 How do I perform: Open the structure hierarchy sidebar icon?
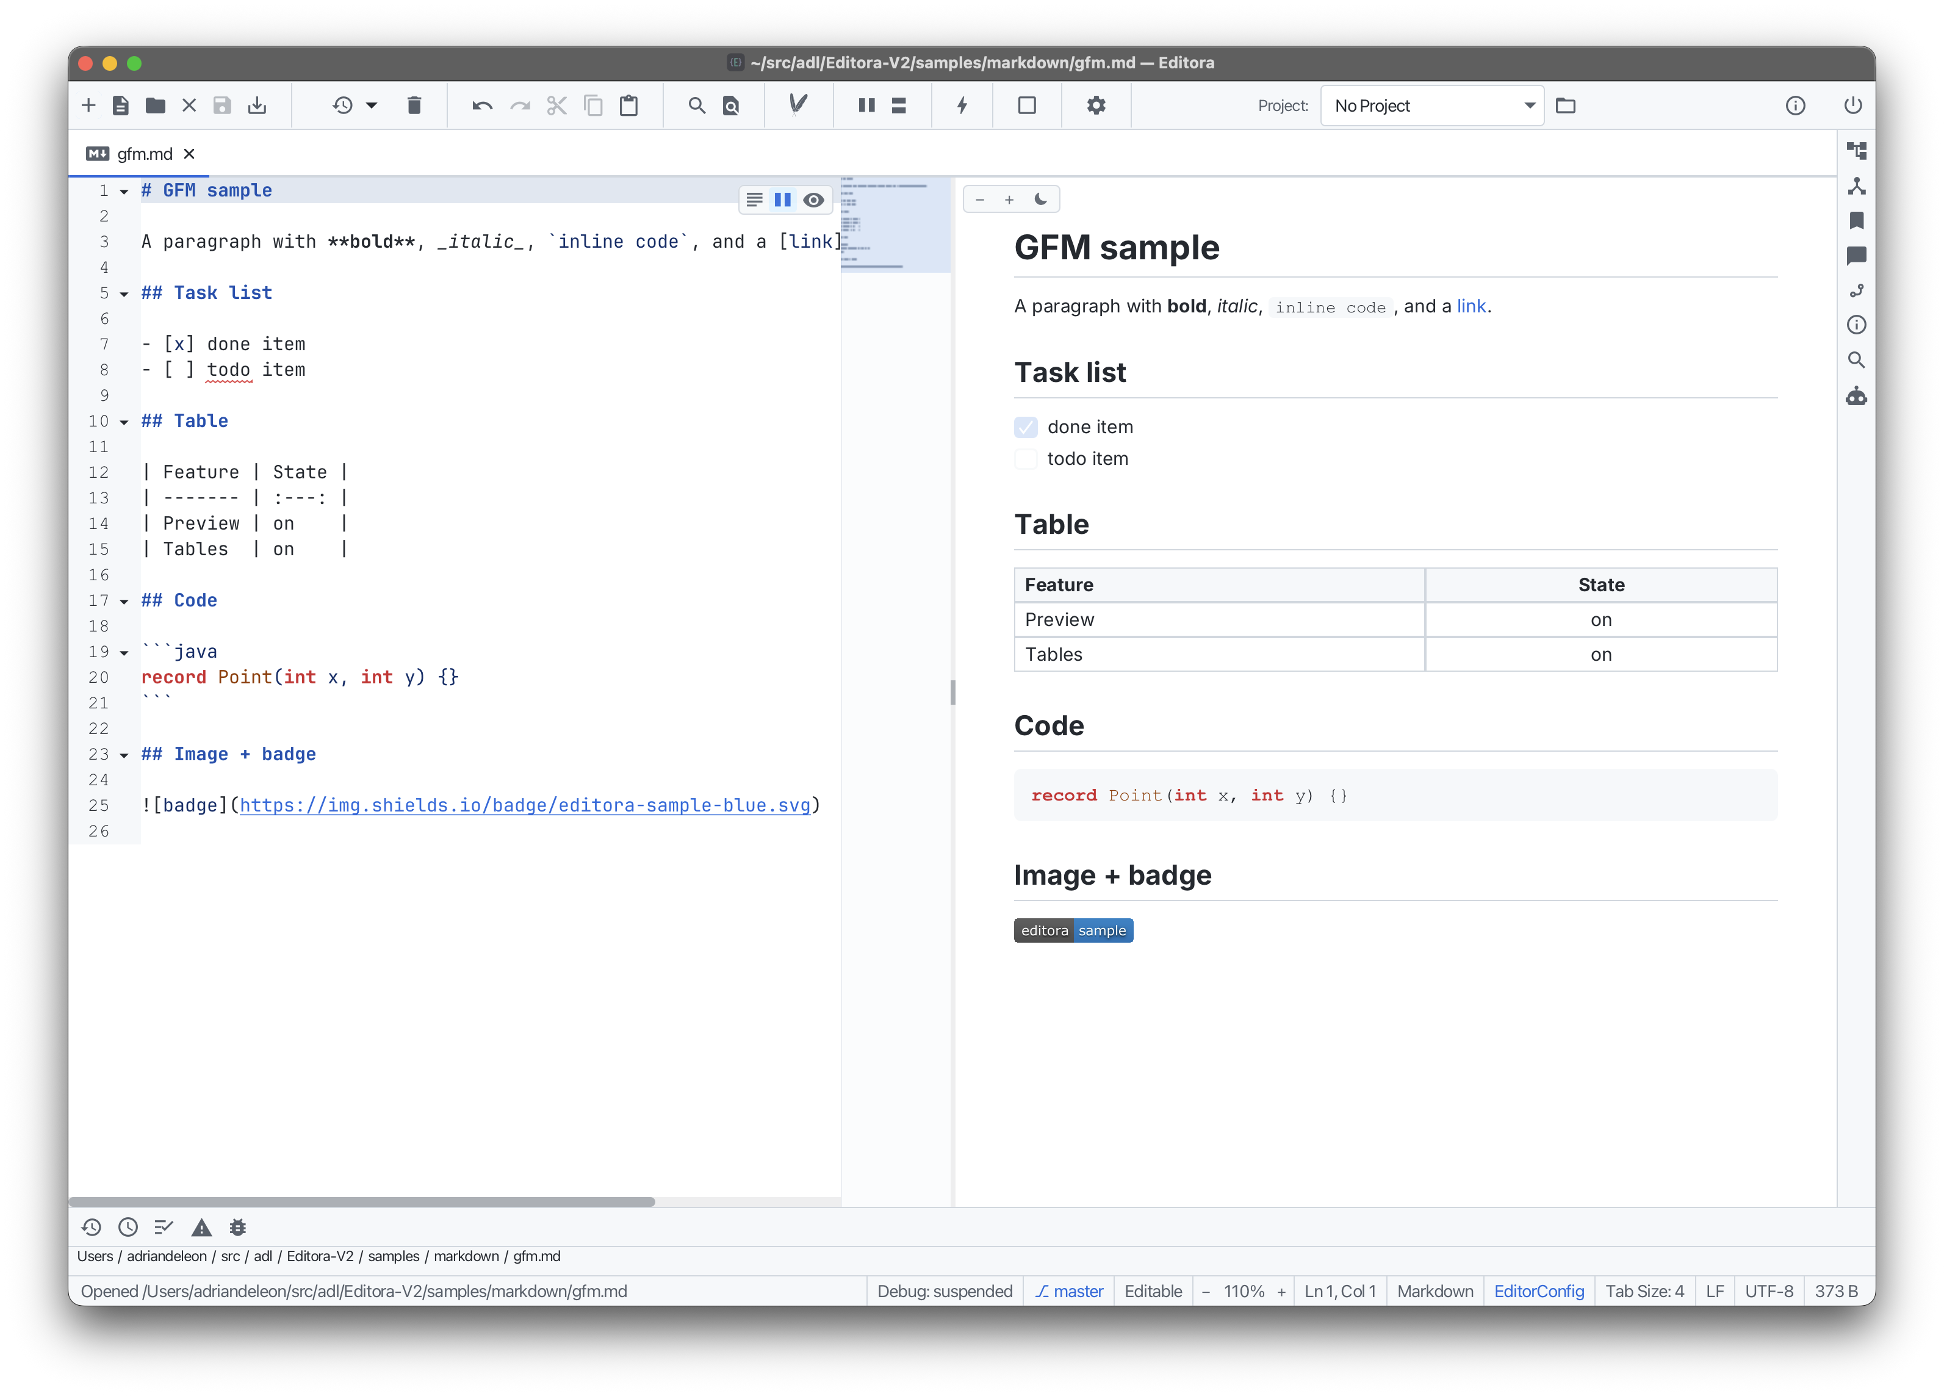click(x=1857, y=186)
